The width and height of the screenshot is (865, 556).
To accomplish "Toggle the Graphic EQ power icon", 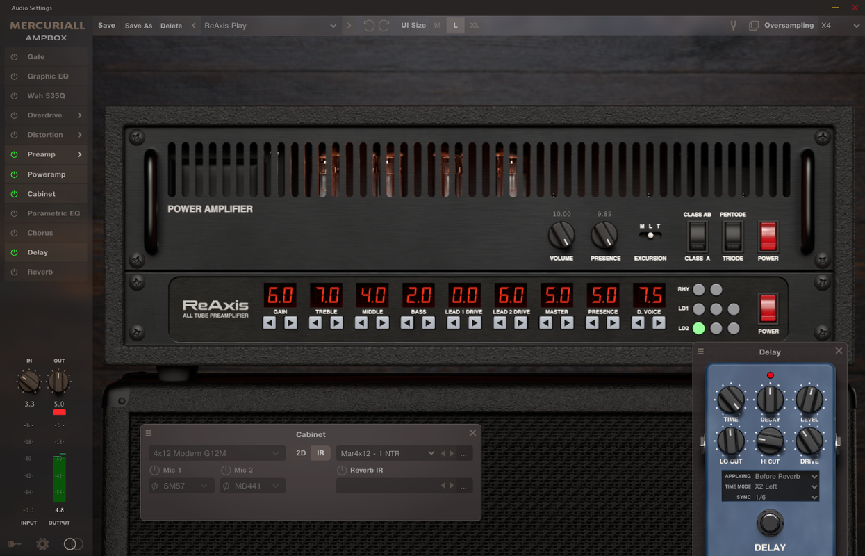I will click(14, 76).
